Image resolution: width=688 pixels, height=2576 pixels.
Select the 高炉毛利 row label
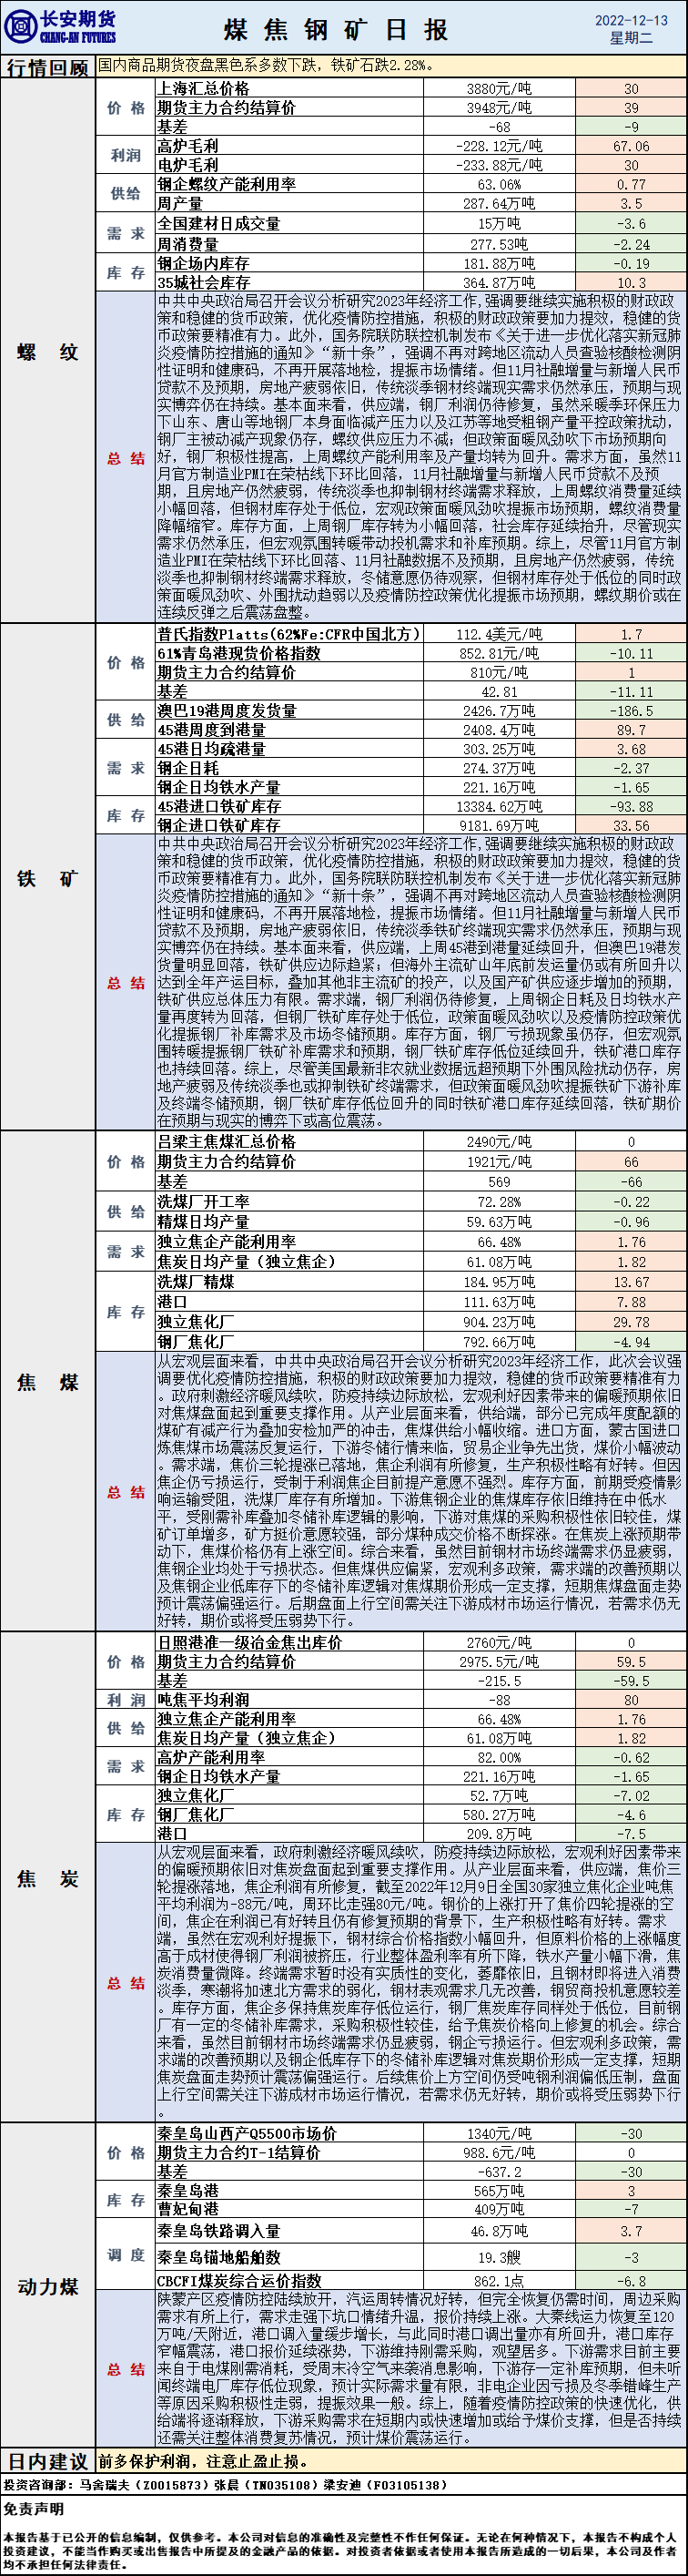click(187, 146)
